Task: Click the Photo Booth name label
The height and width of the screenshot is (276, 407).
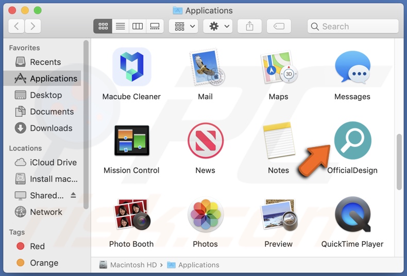Action: 131,244
